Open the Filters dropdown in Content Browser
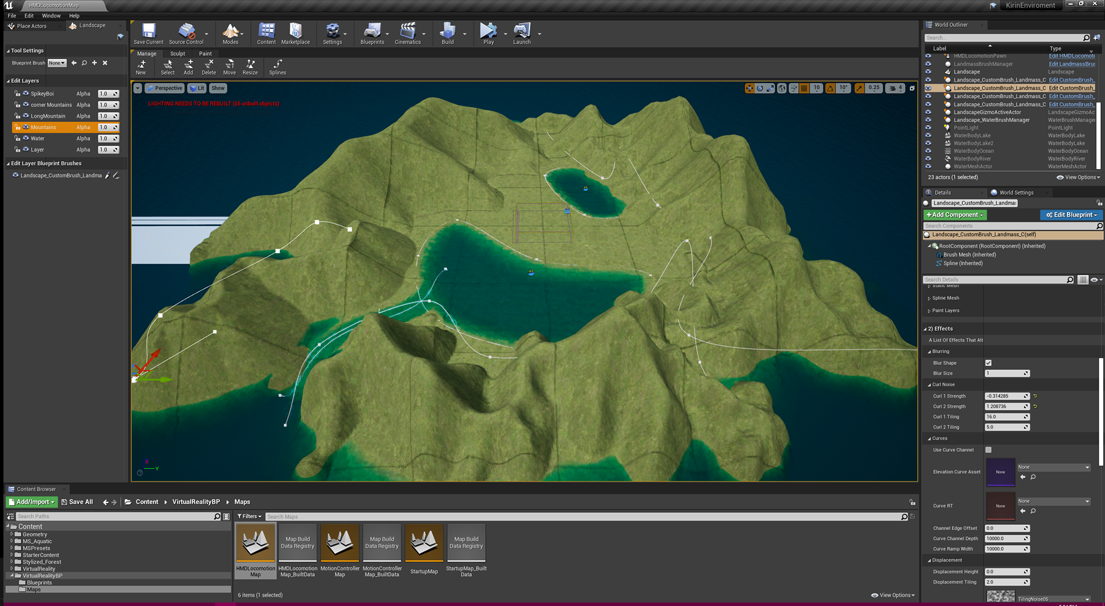 pyautogui.click(x=249, y=516)
